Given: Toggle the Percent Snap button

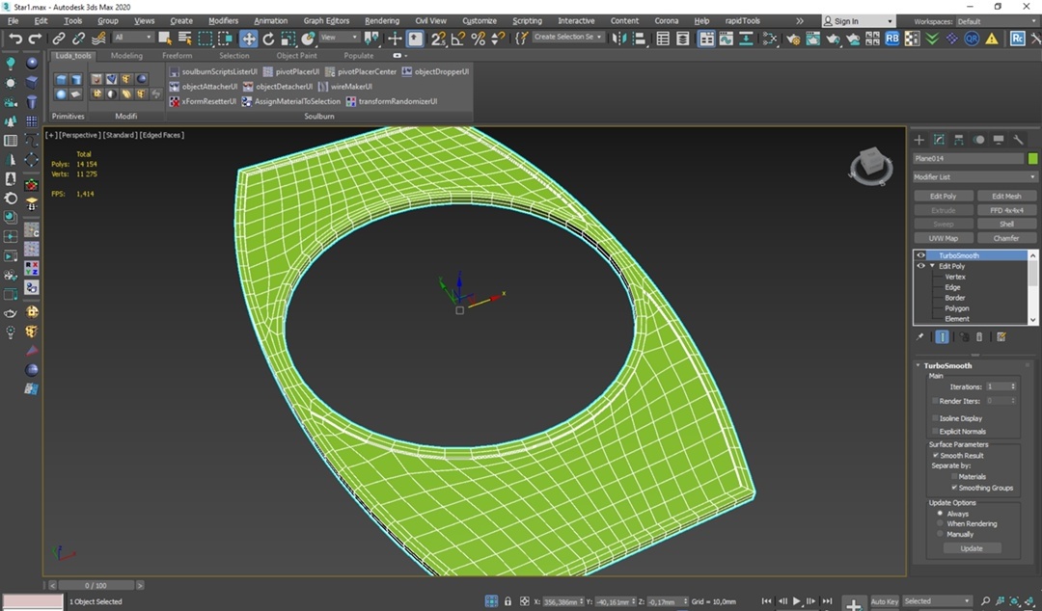Looking at the screenshot, I should pyautogui.click(x=478, y=39).
